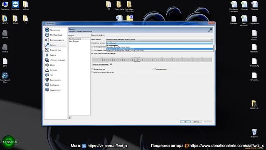Open the Горячие клавиши hotkeys section

click(55, 60)
